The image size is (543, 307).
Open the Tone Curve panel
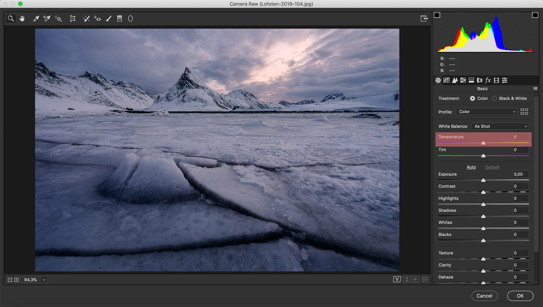point(446,80)
